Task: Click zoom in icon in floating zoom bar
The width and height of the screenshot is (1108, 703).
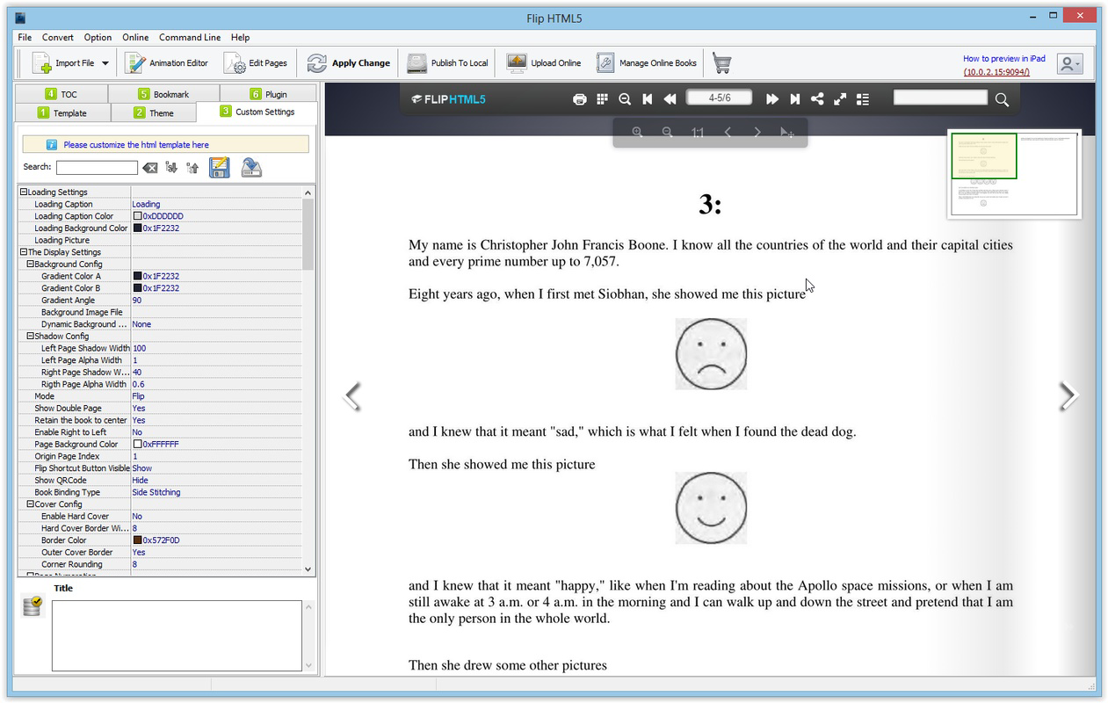Action: (x=638, y=133)
